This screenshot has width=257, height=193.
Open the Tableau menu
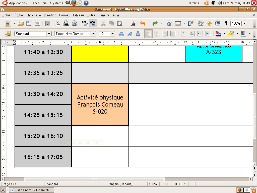(78, 15)
